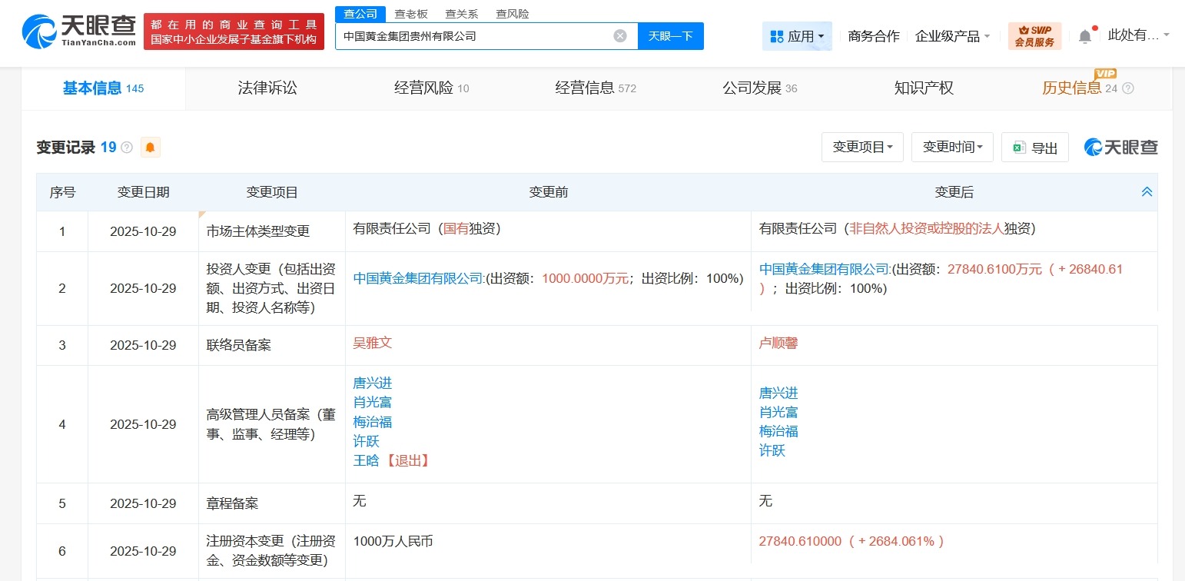Click the SVIP 会员服务 badge

point(1034,35)
